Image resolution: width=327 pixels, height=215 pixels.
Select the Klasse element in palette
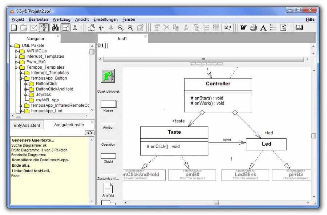click(108, 104)
